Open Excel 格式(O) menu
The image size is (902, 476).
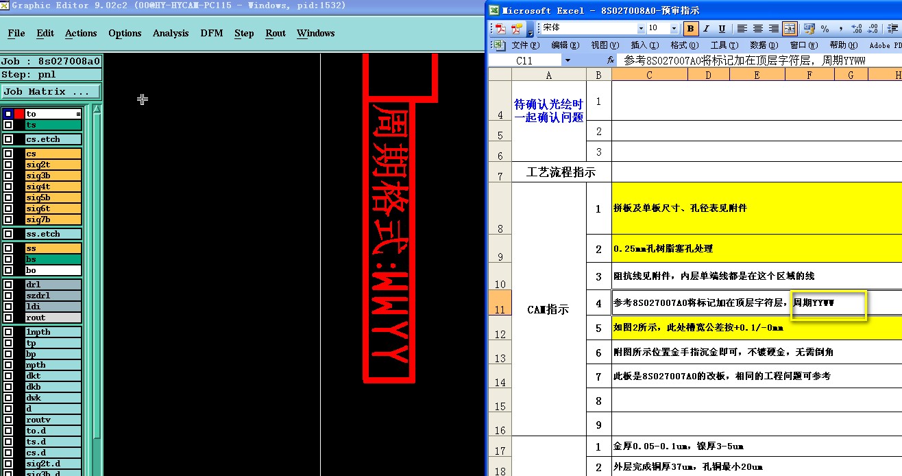(683, 45)
